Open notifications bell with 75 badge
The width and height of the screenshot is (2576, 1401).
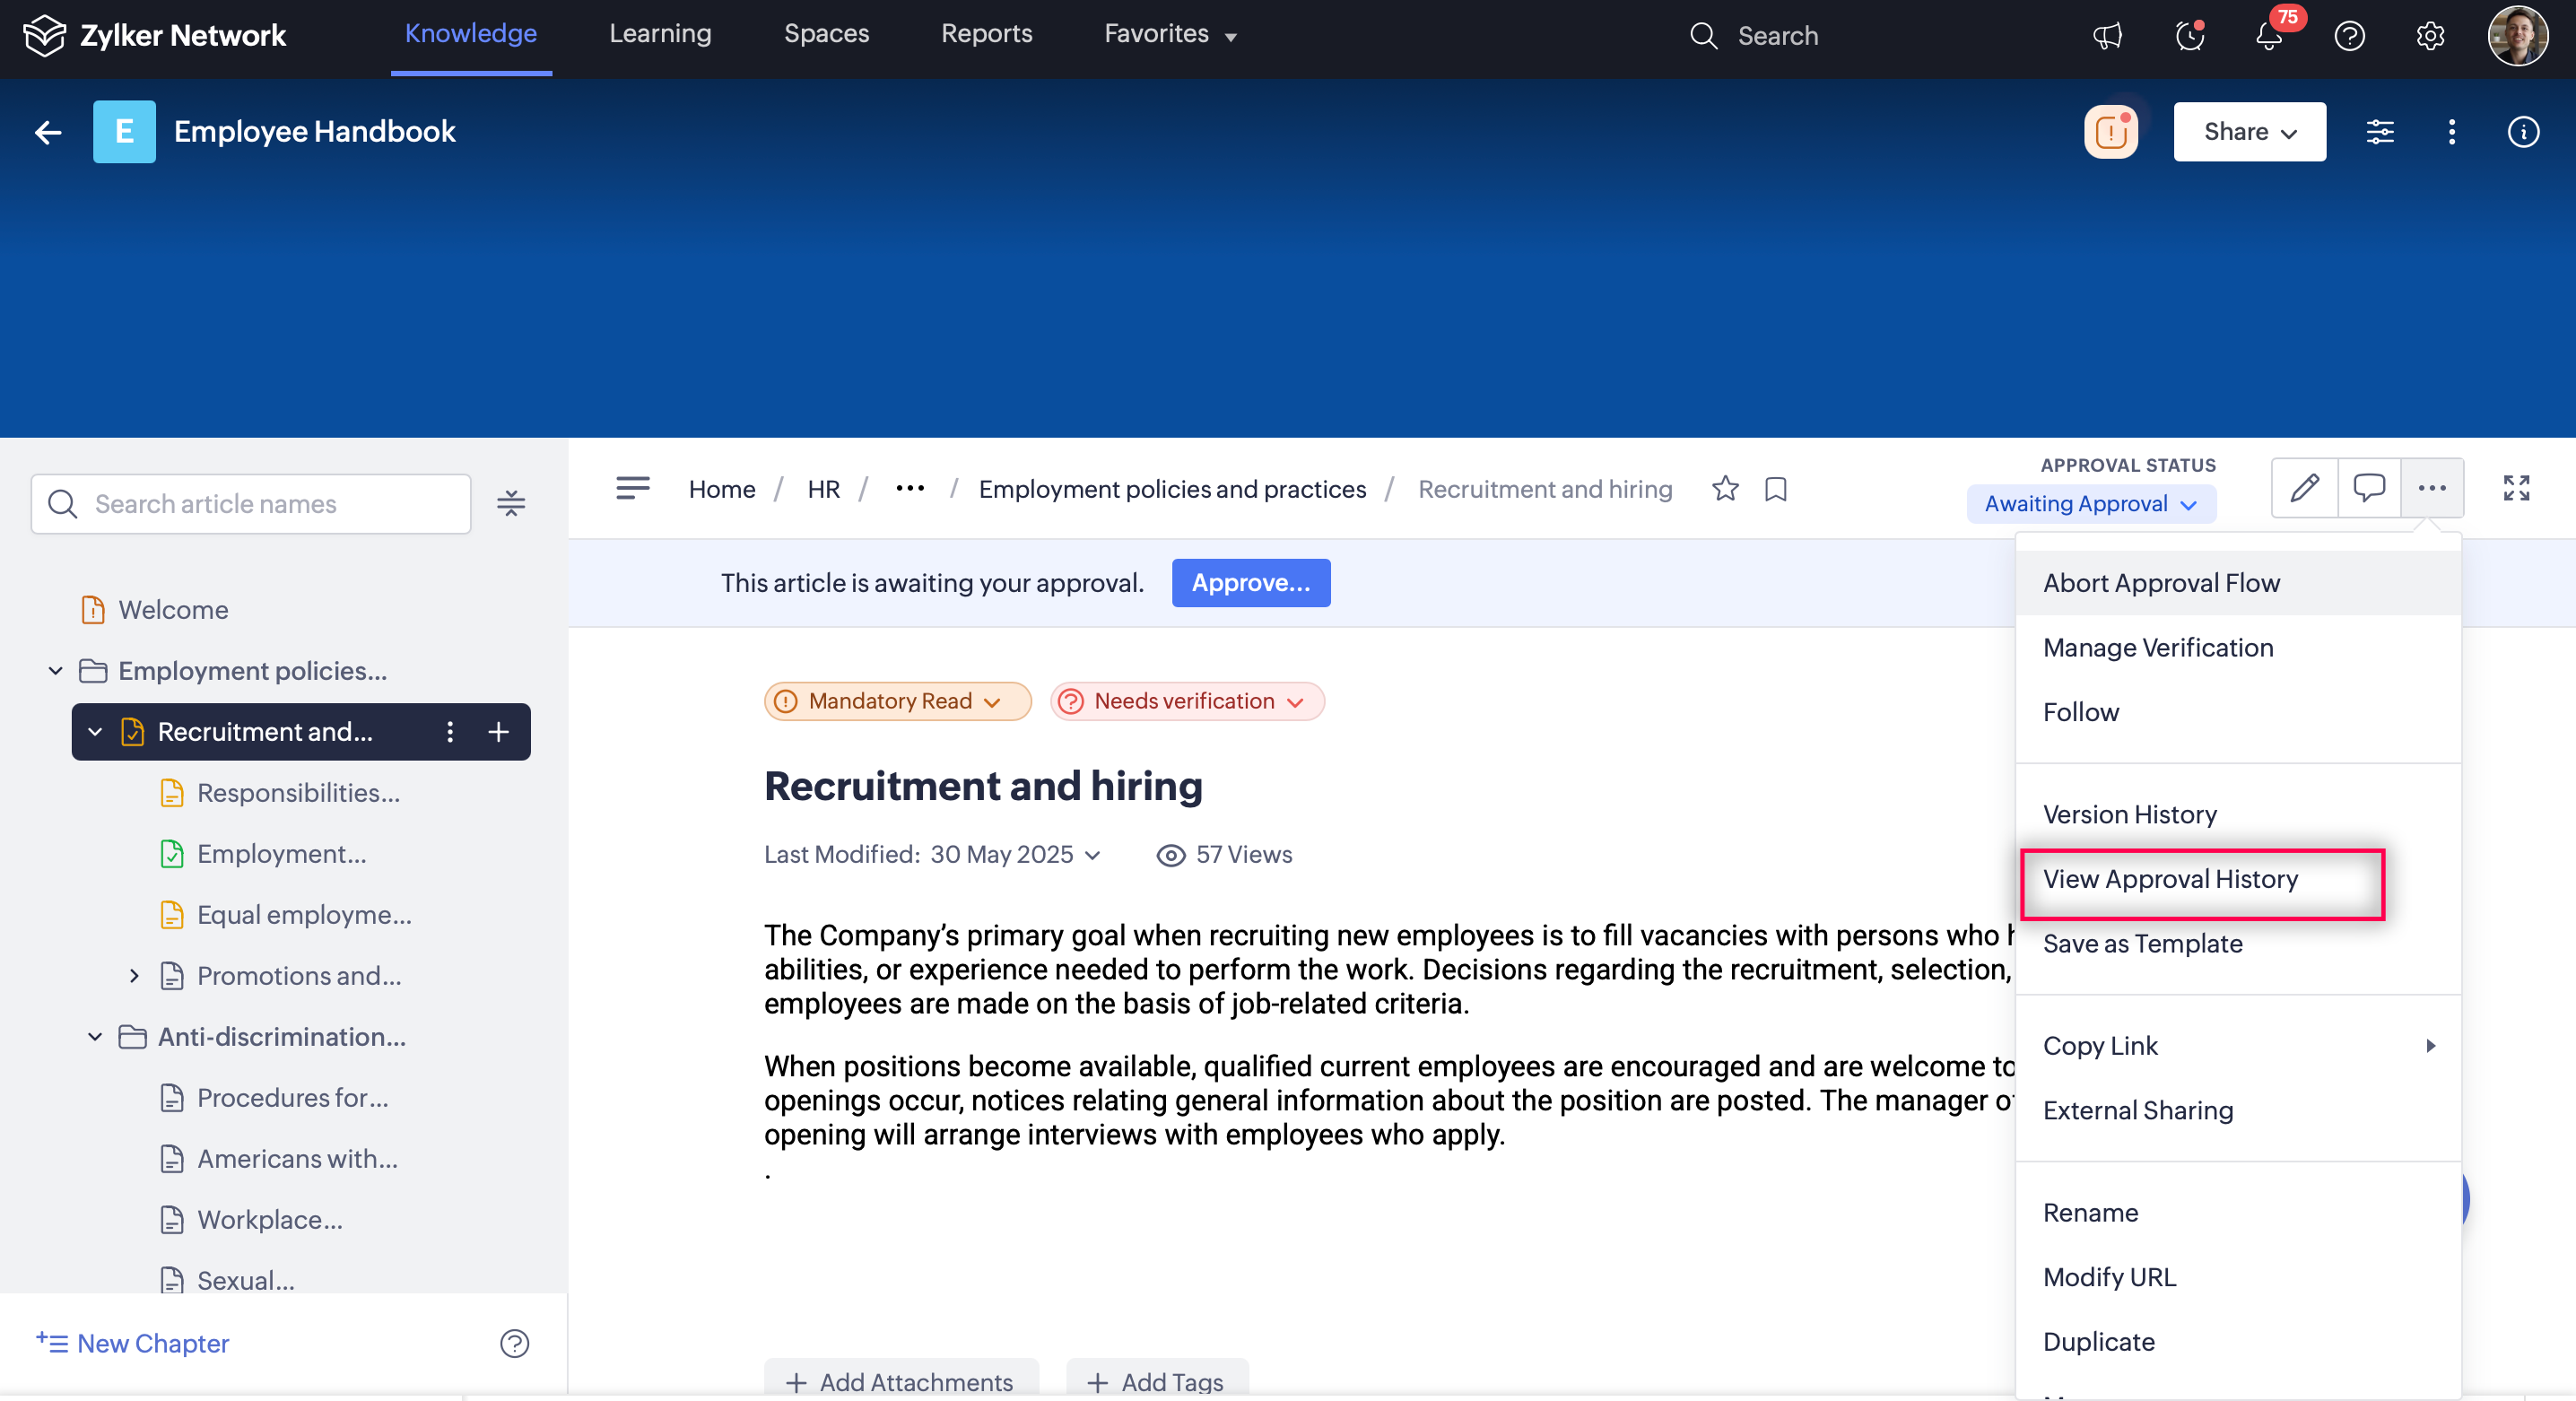2269,36
